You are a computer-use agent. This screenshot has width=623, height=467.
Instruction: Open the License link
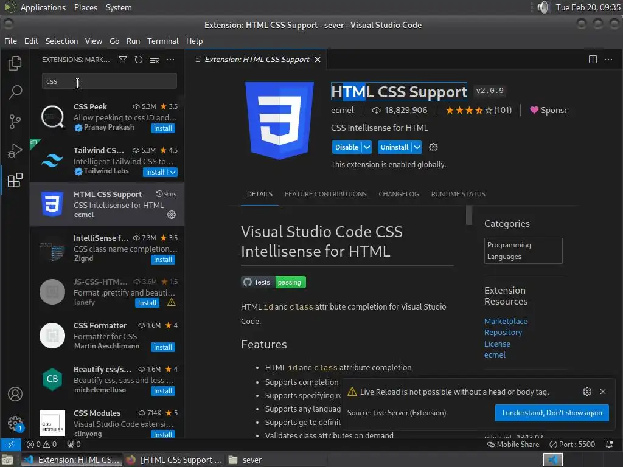coord(497,344)
